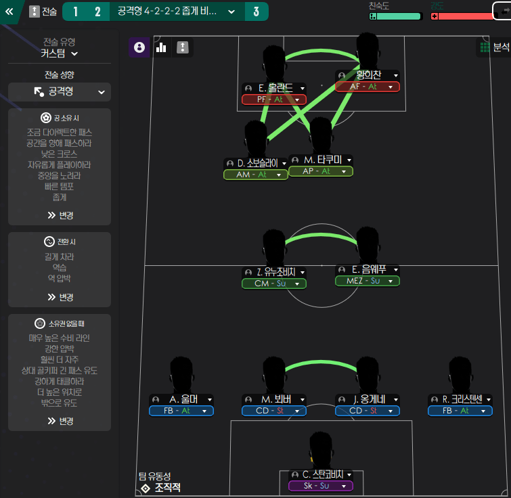Click the 매우 높은 수비 라인 instruction text
This screenshot has width=511, height=498.
pyautogui.click(x=60, y=338)
